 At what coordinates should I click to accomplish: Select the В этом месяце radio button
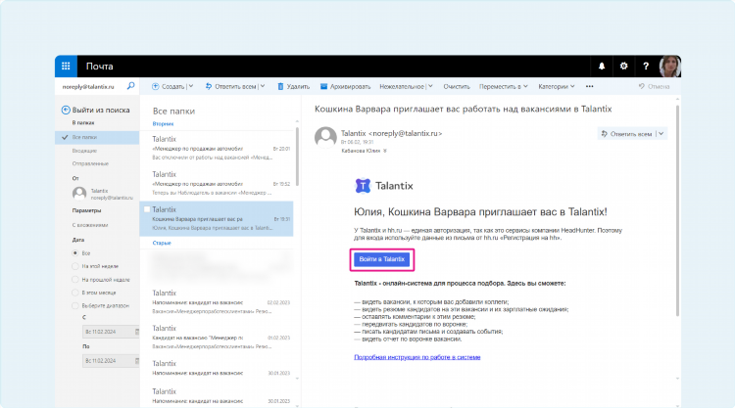pos(75,293)
